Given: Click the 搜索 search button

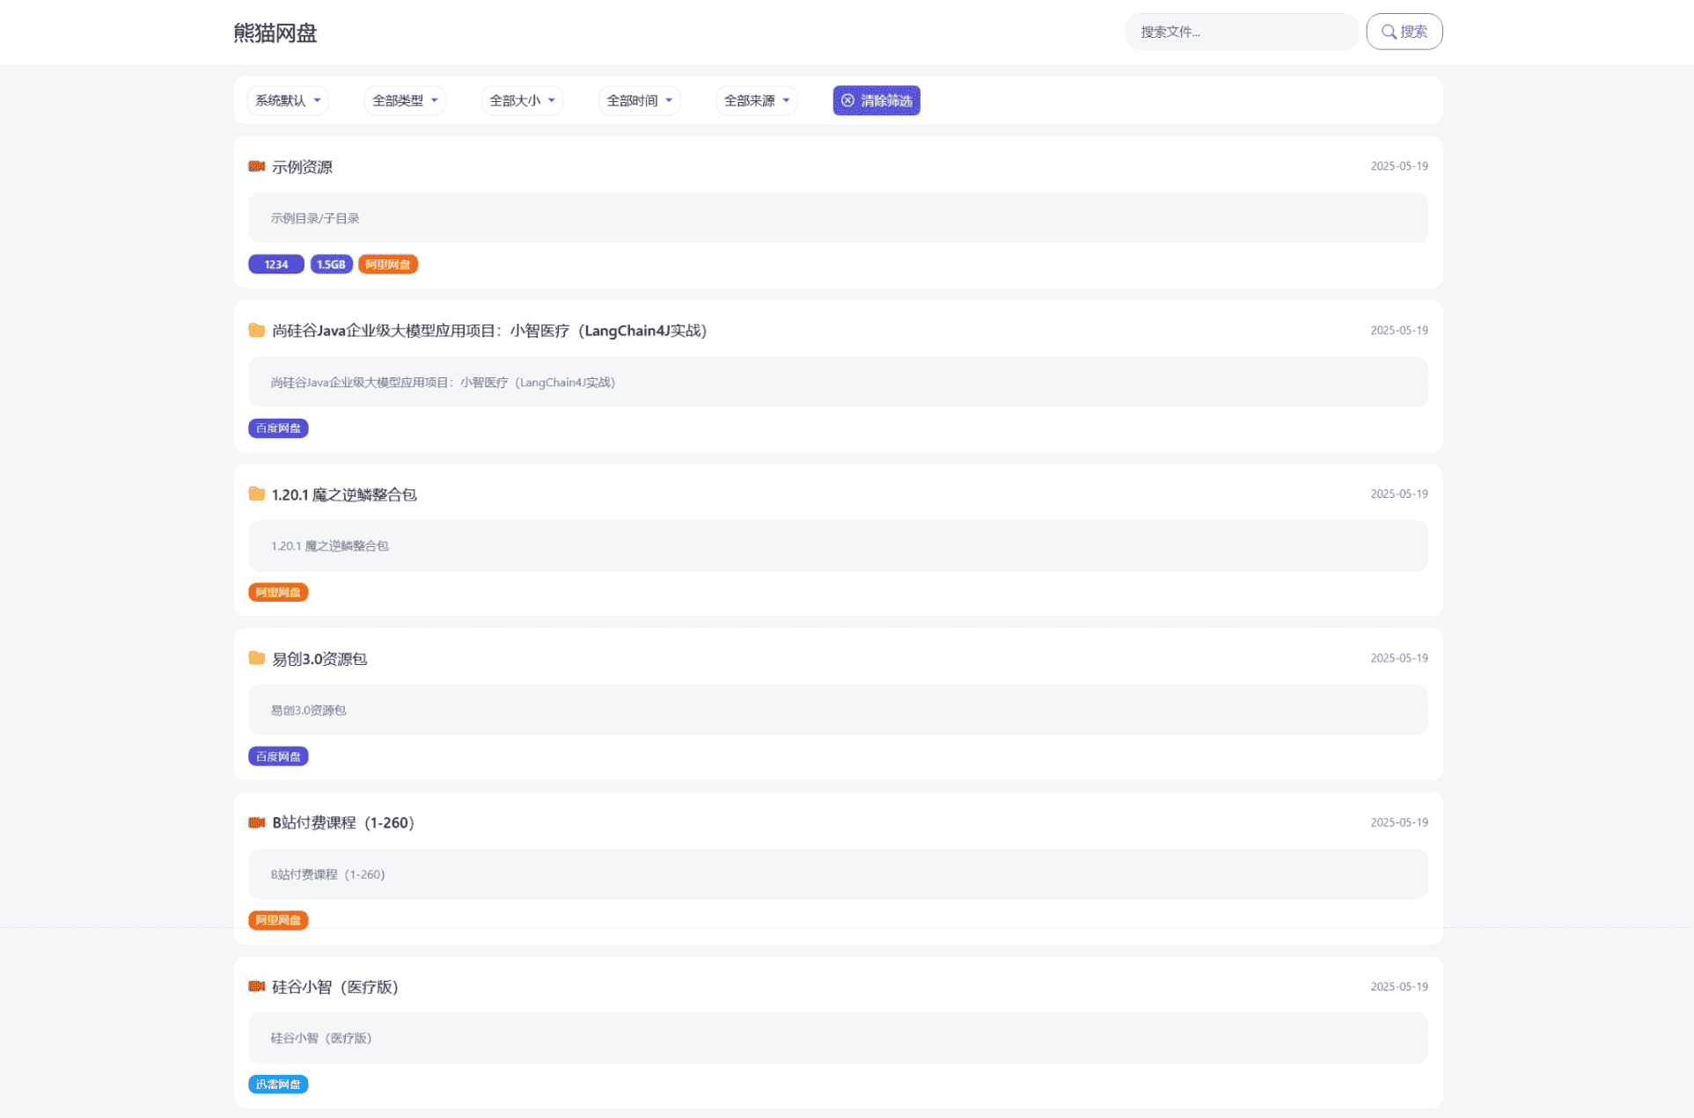Looking at the screenshot, I should click(x=1404, y=32).
